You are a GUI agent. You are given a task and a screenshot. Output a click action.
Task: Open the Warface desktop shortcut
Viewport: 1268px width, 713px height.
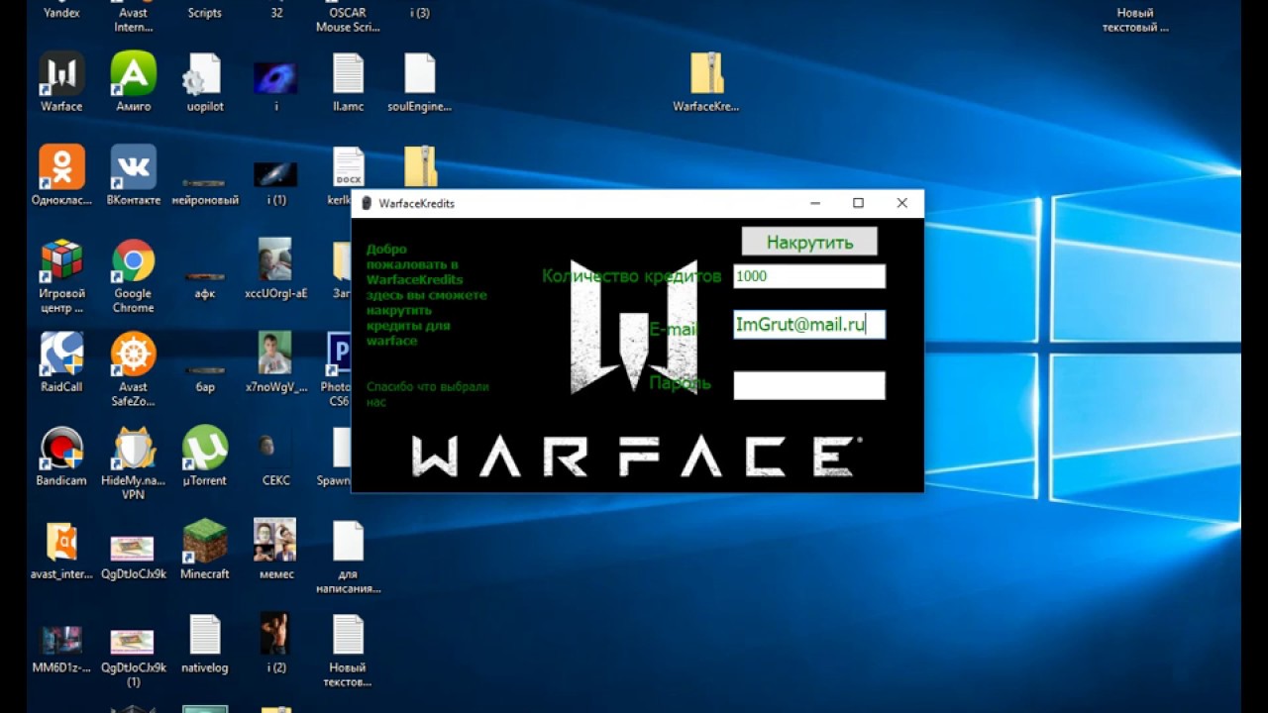(x=61, y=83)
